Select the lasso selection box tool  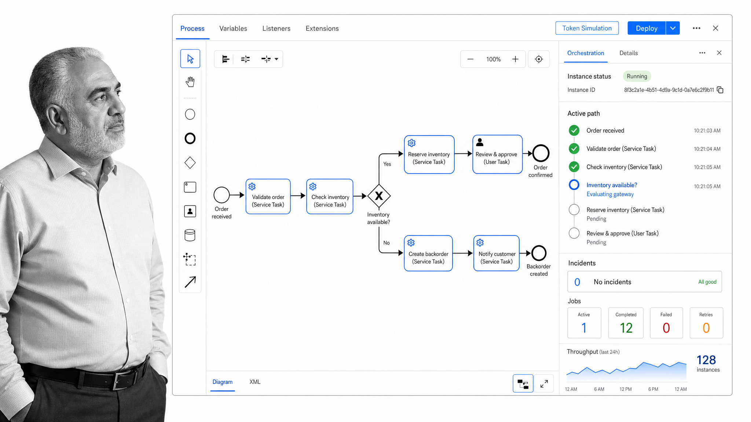click(190, 259)
